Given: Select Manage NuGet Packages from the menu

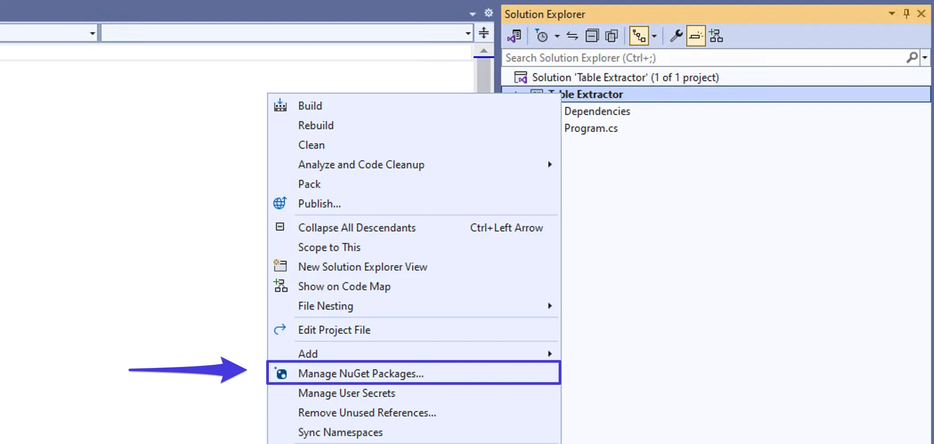Looking at the screenshot, I should click(x=361, y=373).
